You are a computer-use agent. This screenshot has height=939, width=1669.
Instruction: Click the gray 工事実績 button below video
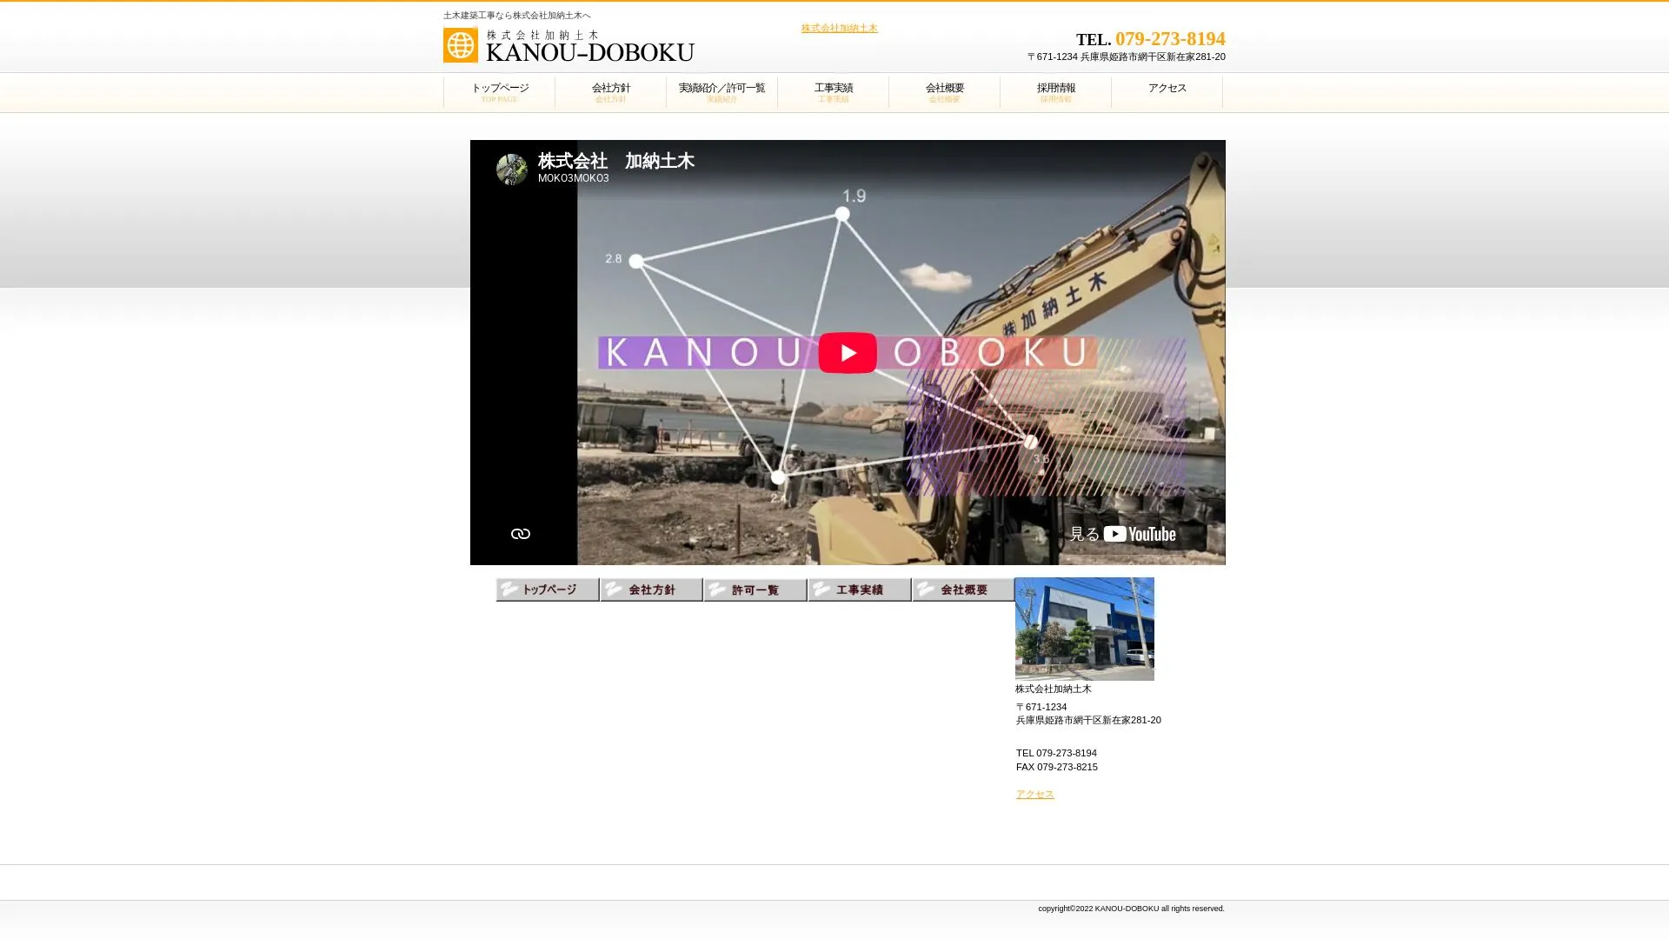(x=859, y=589)
